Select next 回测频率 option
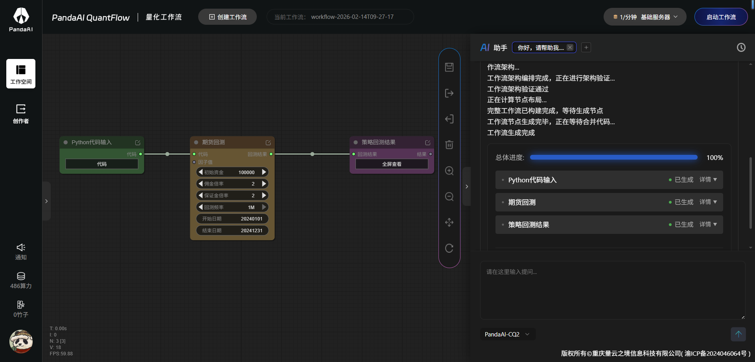 [264, 207]
